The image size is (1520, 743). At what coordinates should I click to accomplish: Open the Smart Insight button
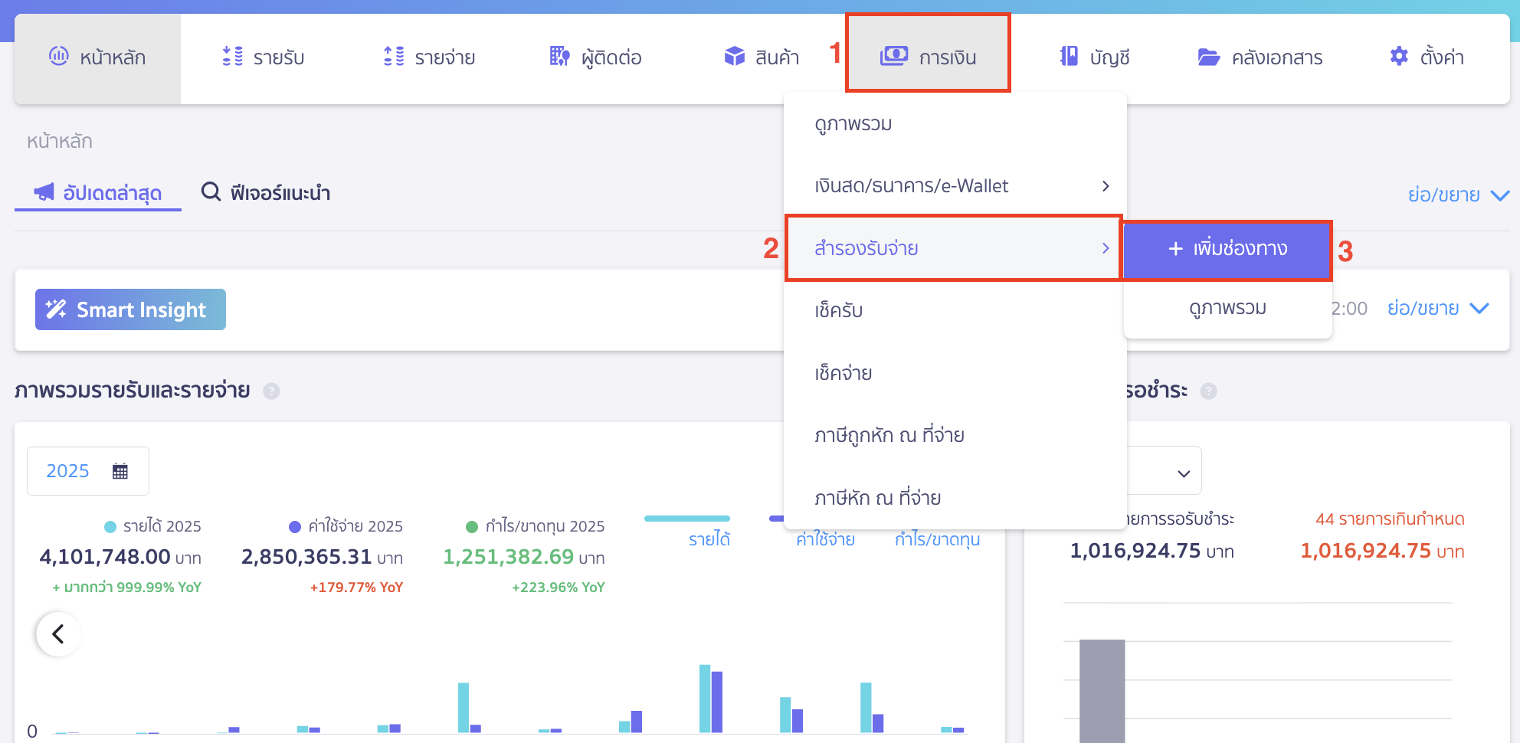130,309
